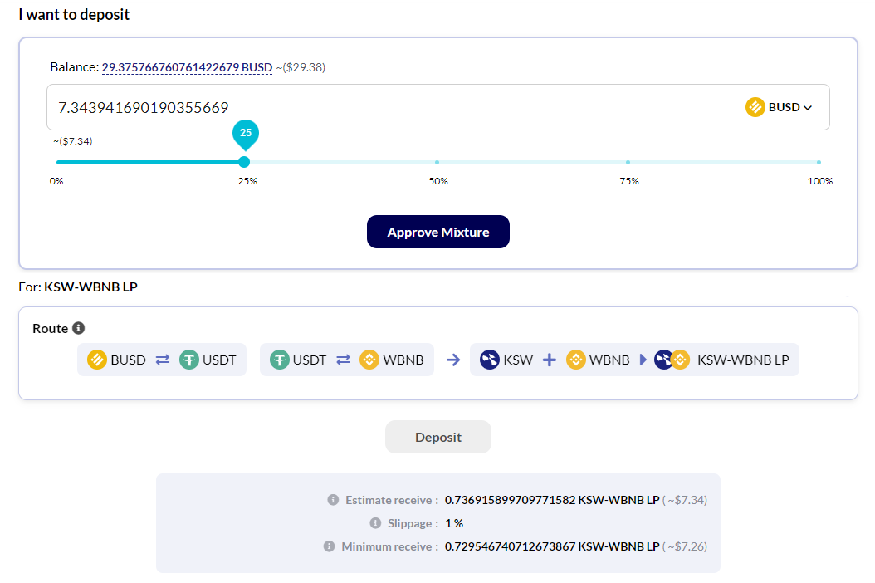Screen dimensions: 875x583
Task: Click the 25% slider label
Action: tap(247, 181)
